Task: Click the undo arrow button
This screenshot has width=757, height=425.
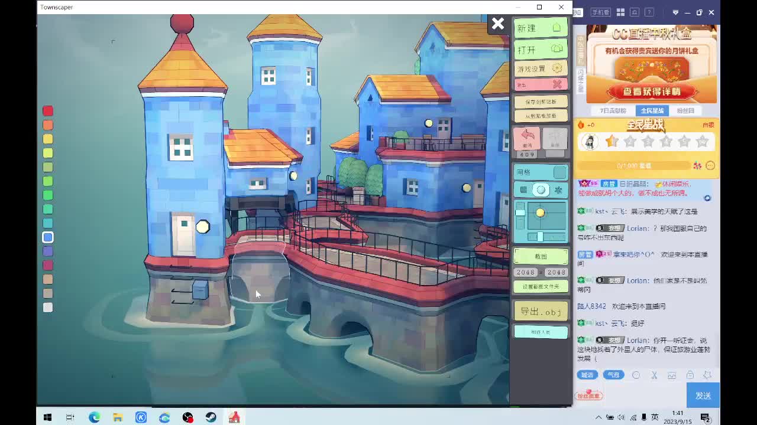Action: tap(526, 139)
